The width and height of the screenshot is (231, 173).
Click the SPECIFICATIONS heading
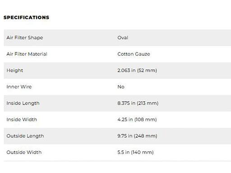click(26, 18)
